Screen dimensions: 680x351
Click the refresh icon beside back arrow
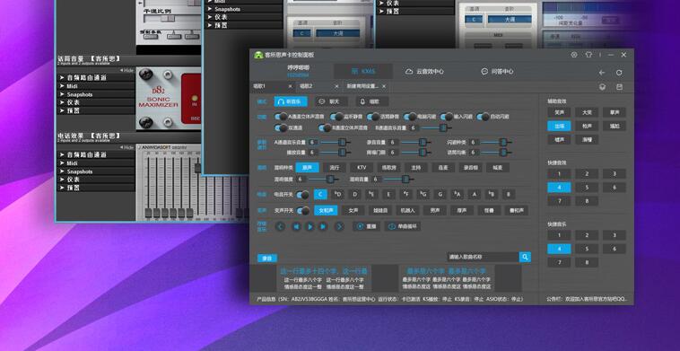tap(619, 73)
